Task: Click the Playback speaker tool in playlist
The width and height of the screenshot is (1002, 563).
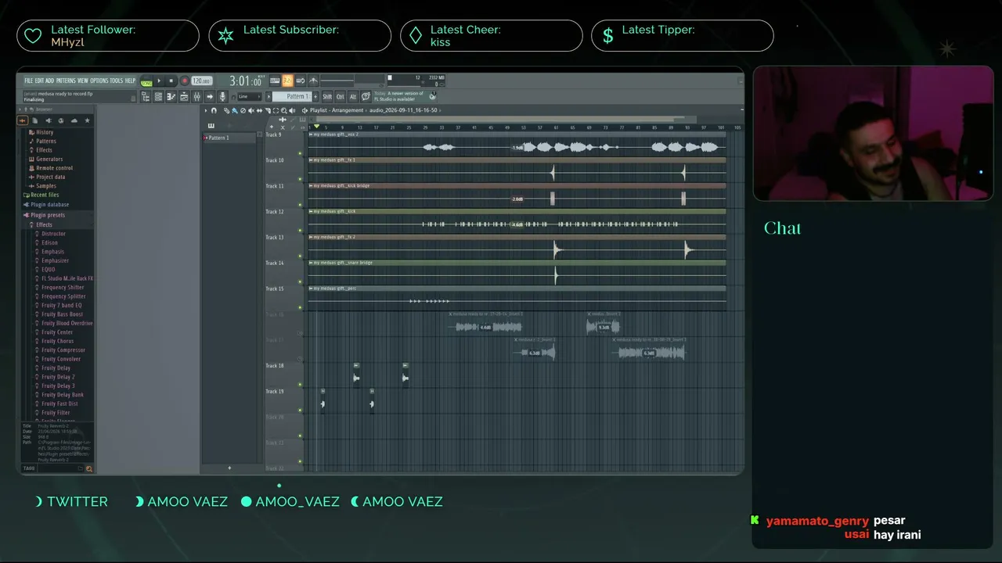Action: click(292, 110)
